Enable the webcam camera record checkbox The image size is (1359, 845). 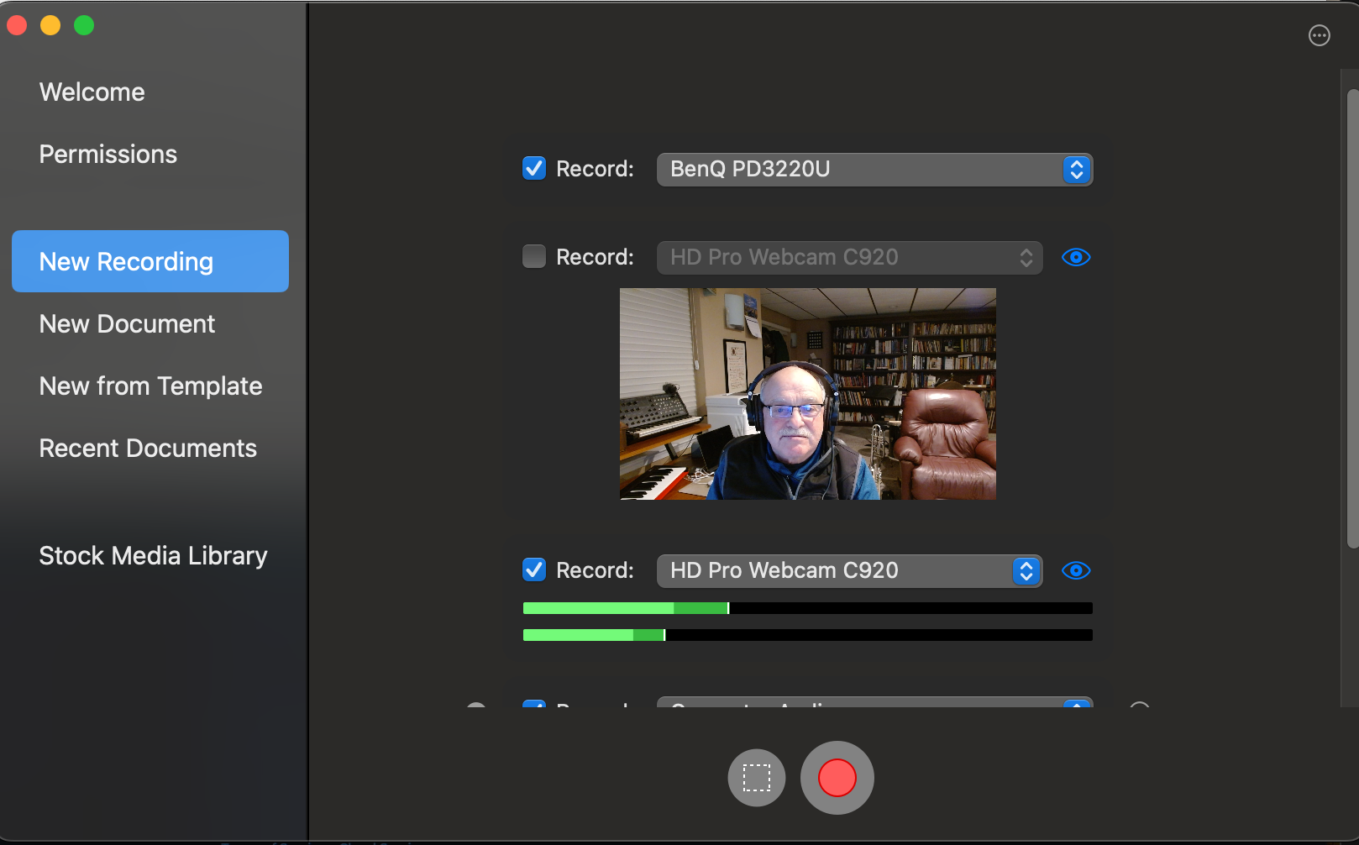pos(534,256)
